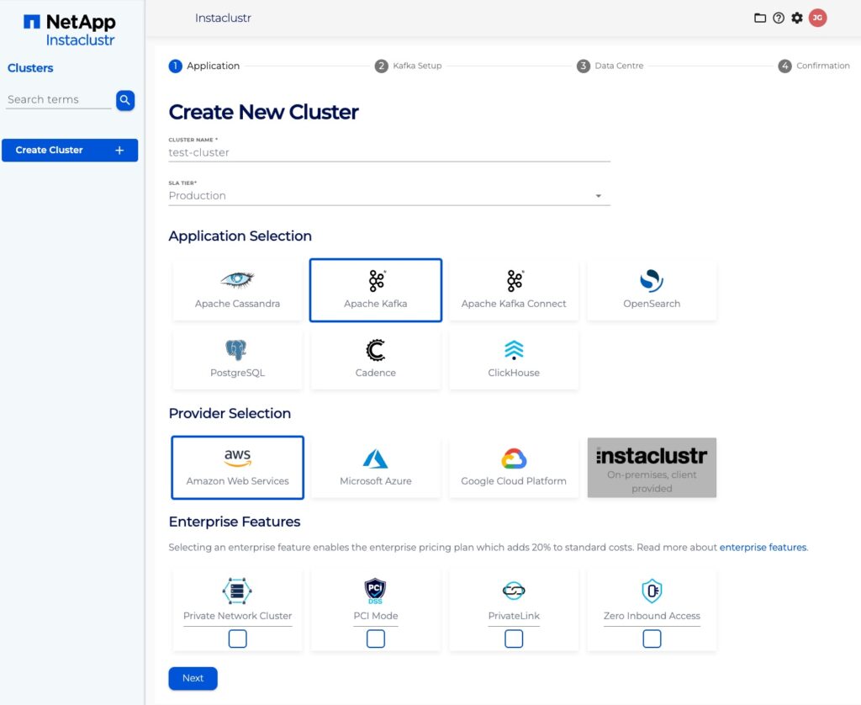Tick the PCI Mode checkbox

point(376,639)
